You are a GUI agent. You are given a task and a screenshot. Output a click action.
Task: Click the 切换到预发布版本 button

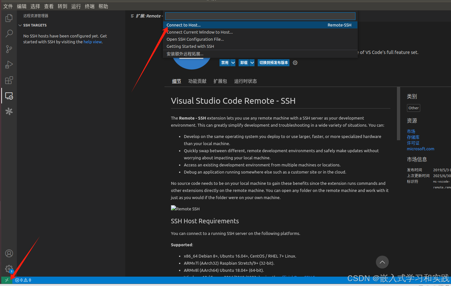273,63
